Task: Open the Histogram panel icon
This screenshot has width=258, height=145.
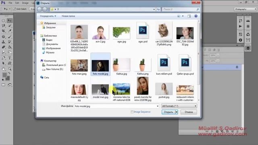Action: click(248, 21)
